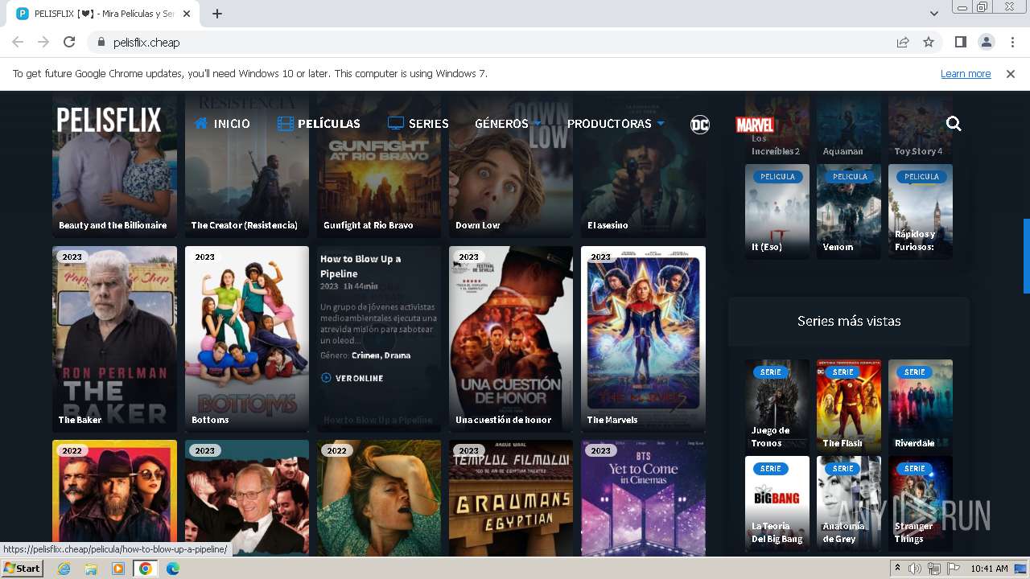This screenshot has width=1030, height=579.
Task: Open the Riverdale series thumbnail
Action: (921, 406)
